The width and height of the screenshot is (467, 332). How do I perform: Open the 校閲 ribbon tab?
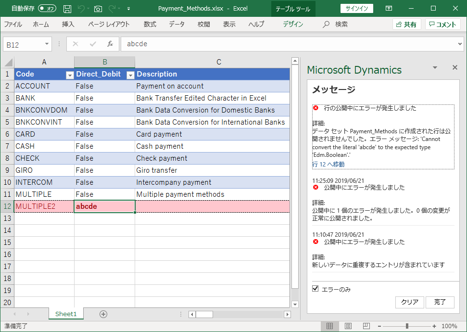tap(204, 24)
